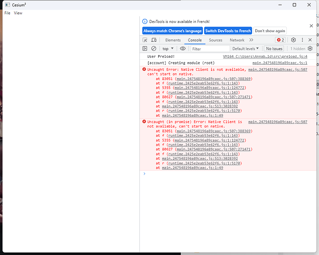Open the File menu
Viewport: 319px width, 255px height.
click(7, 13)
